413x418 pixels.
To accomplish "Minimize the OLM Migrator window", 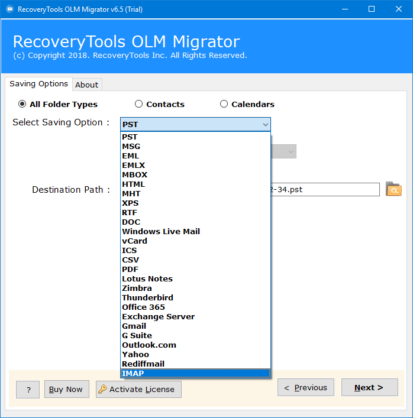I will pyautogui.click(x=345, y=9).
